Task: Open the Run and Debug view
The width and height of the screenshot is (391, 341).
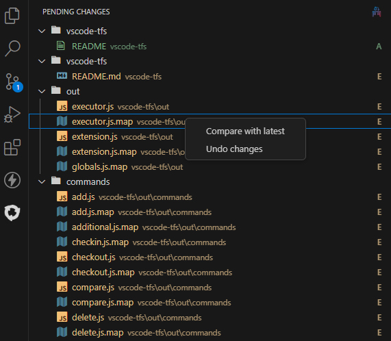Action: [x=12, y=114]
